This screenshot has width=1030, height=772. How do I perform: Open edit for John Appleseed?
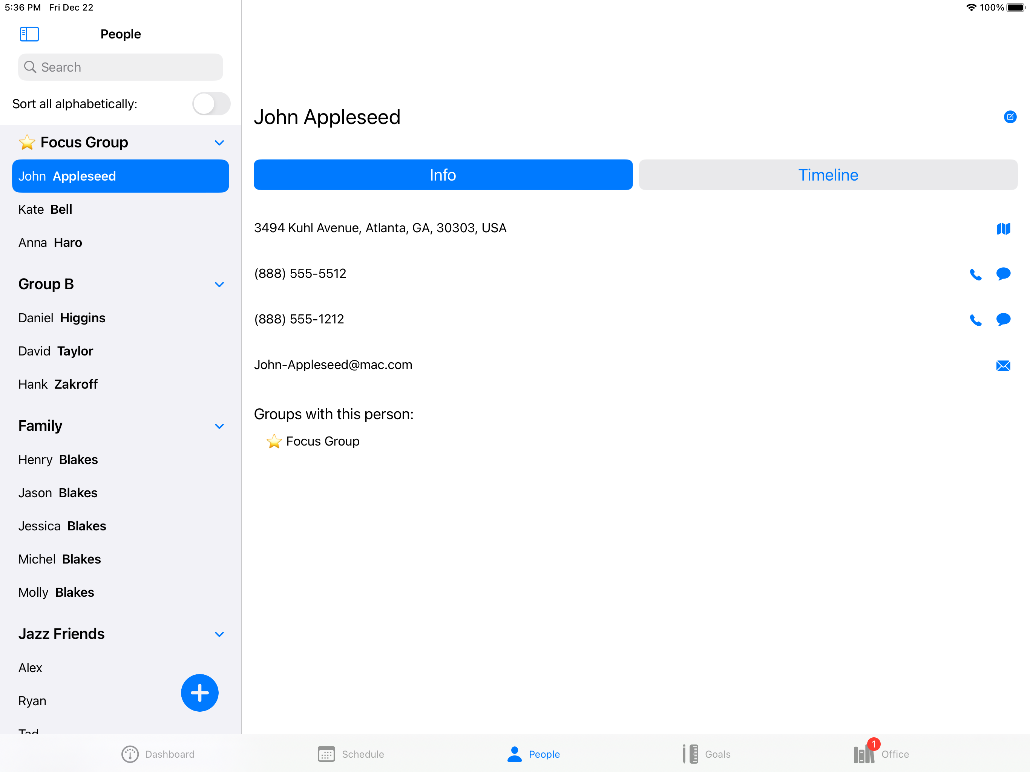tap(1010, 117)
